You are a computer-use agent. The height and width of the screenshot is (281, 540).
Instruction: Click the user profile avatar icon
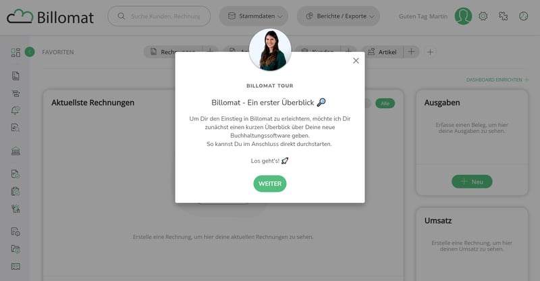point(463,16)
